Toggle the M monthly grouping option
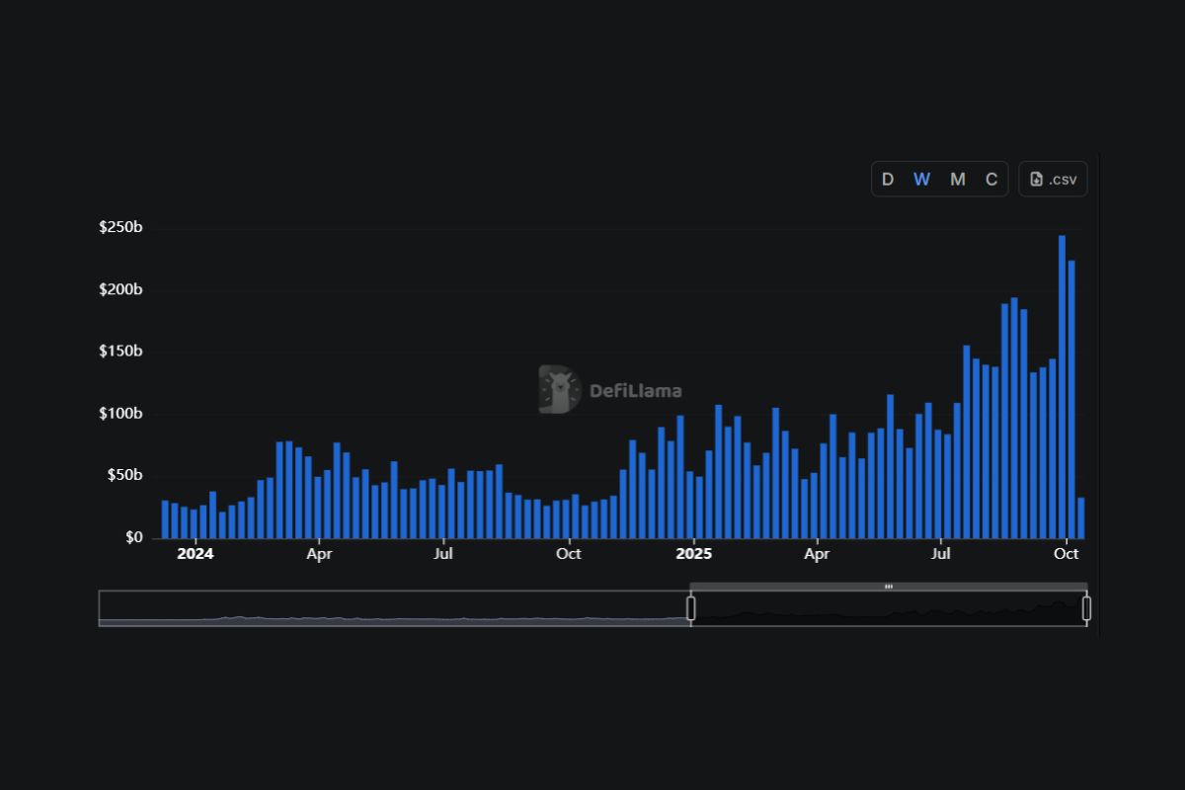Viewport: 1185px width, 790px height. (957, 180)
